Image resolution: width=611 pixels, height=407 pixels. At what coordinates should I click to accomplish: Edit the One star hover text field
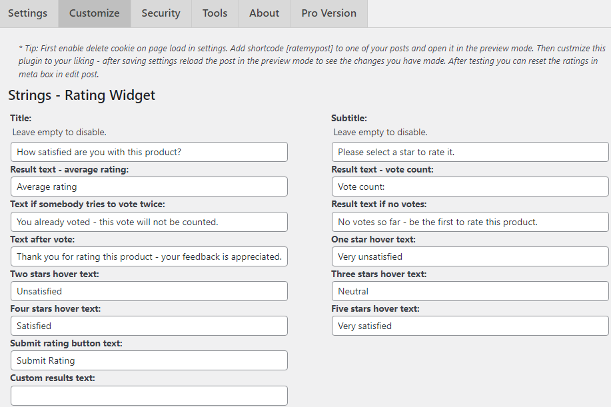coord(470,256)
